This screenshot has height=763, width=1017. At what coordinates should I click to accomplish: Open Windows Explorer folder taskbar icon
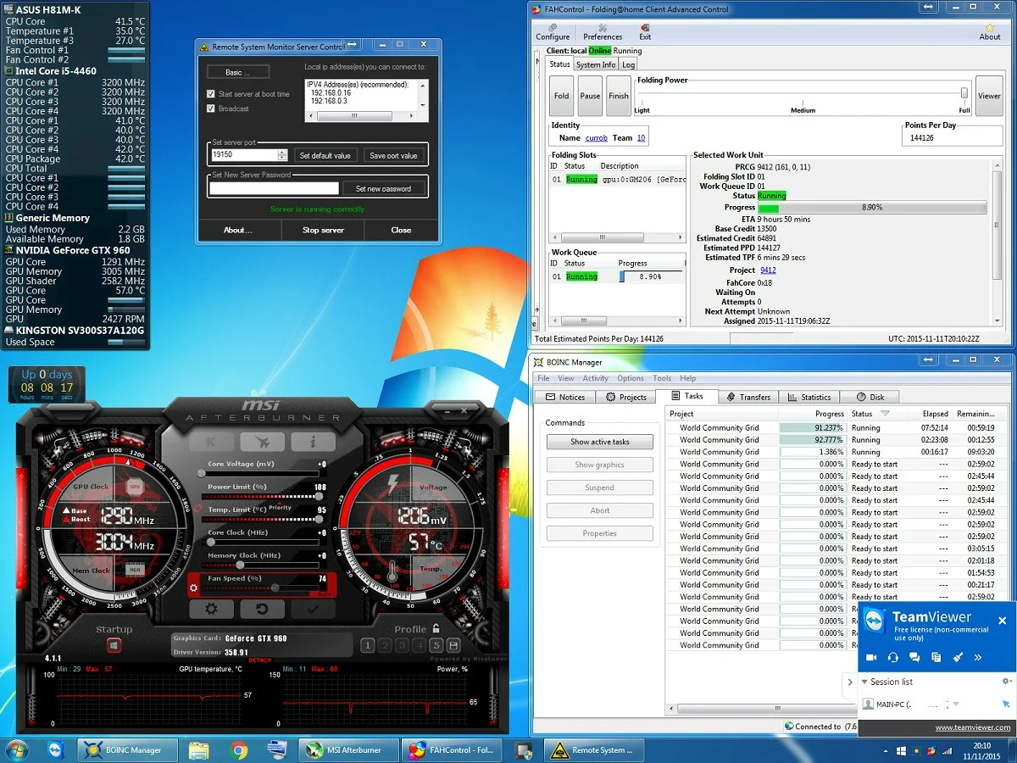pos(199,750)
